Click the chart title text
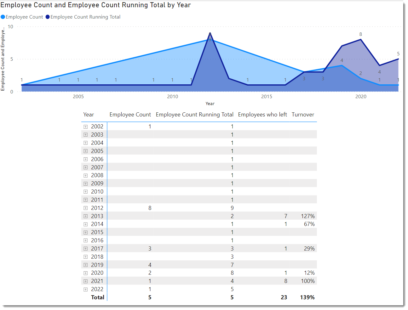The height and width of the screenshot is (310, 408). (x=95, y=5)
